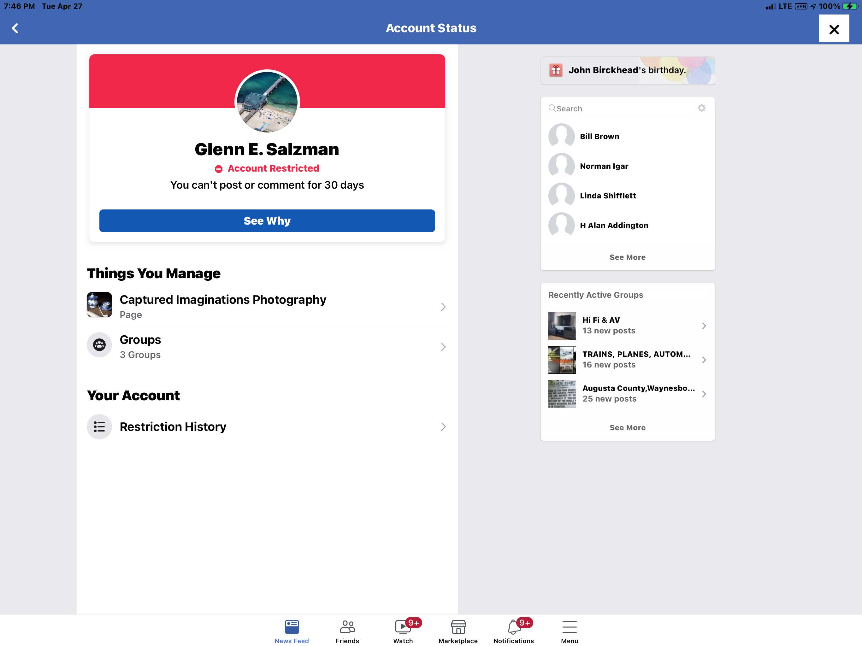This screenshot has height=646, width=862.
Task: Open Linda Shifflett contact name
Action: pos(607,196)
